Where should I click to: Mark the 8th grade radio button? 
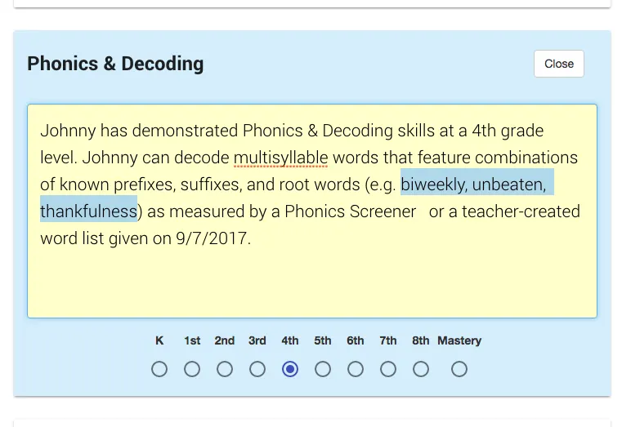point(421,369)
